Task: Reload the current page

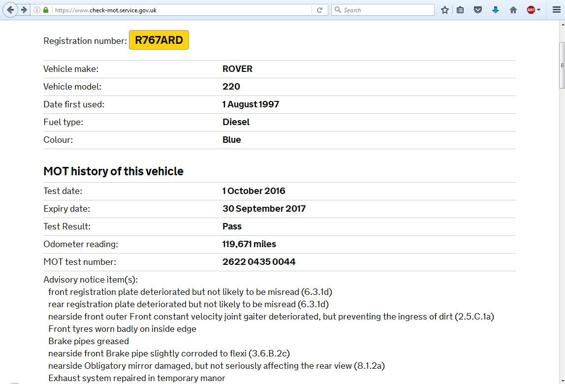Action: click(x=319, y=10)
